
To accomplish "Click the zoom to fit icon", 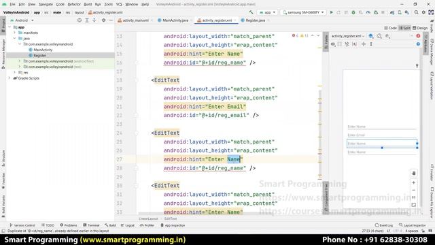I will pyautogui.click(x=414, y=205).
